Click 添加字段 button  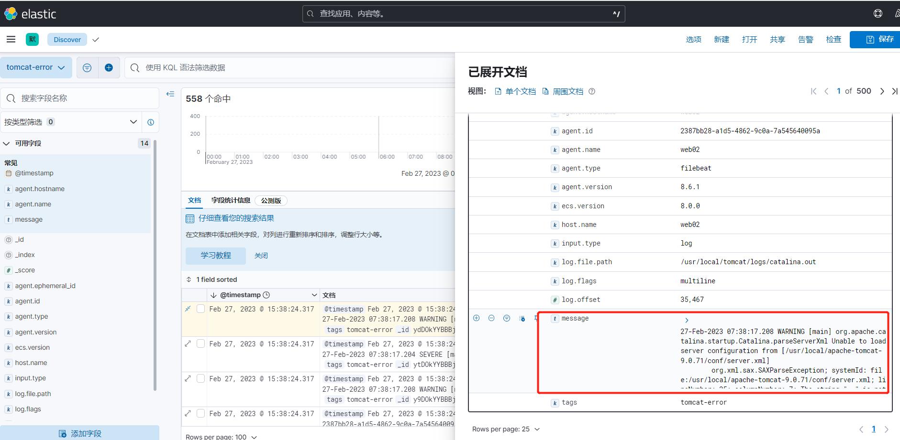79,433
